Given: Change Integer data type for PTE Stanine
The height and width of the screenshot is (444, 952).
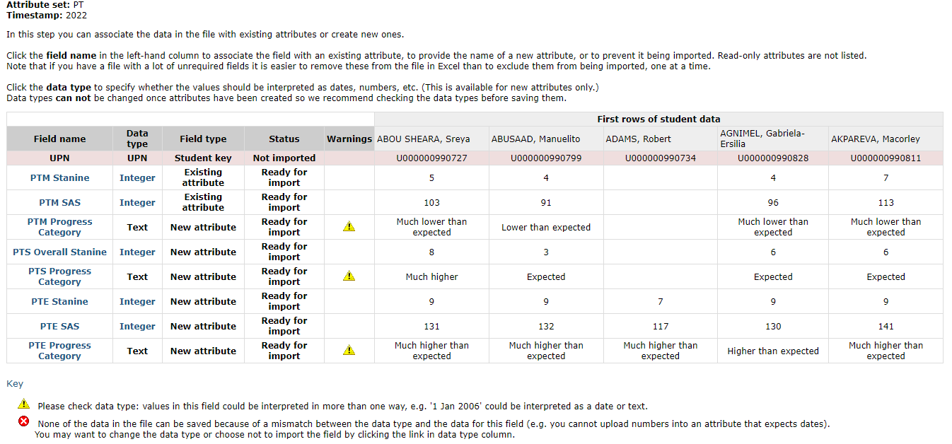Looking at the screenshot, I should click(137, 301).
